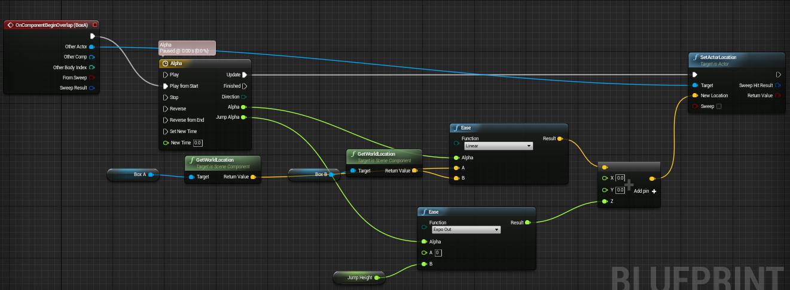Click the Alpha Paused timeline status label
The image size is (790, 290).
pyautogui.click(x=187, y=48)
